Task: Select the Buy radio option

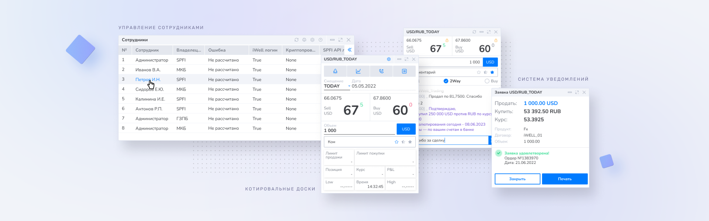Action: click(x=487, y=81)
